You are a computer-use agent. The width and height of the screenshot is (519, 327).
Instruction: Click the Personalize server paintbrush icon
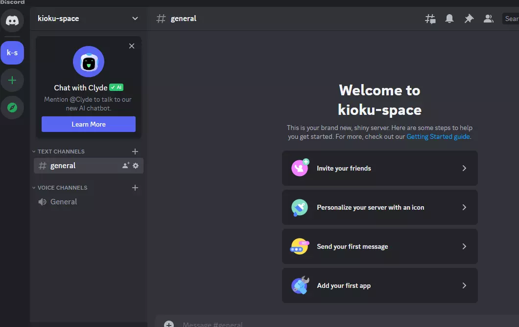click(300, 207)
